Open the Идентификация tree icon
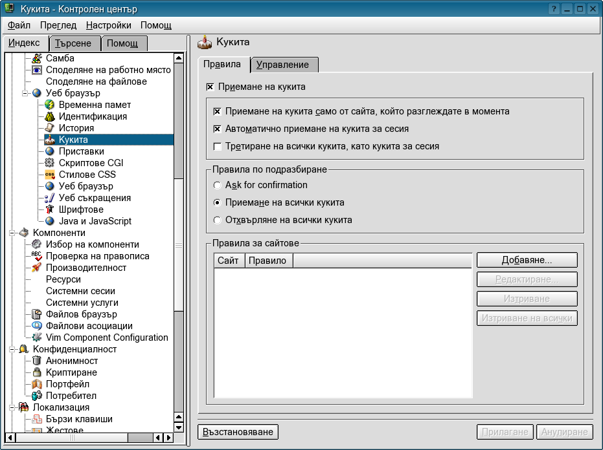Viewport: 603px width, 450px height. pyautogui.click(x=50, y=116)
